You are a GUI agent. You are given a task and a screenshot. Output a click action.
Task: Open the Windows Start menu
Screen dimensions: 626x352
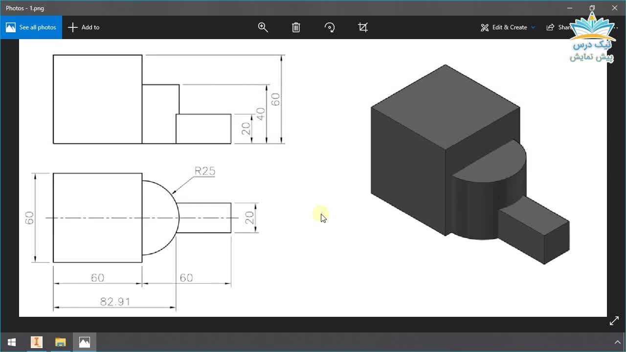[12, 342]
